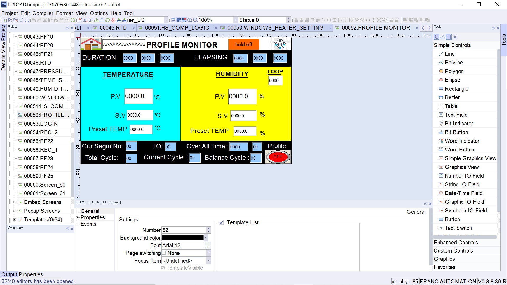Open the Focus Item dropdown
The width and height of the screenshot is (507, 285).
(x=209, y=261)
